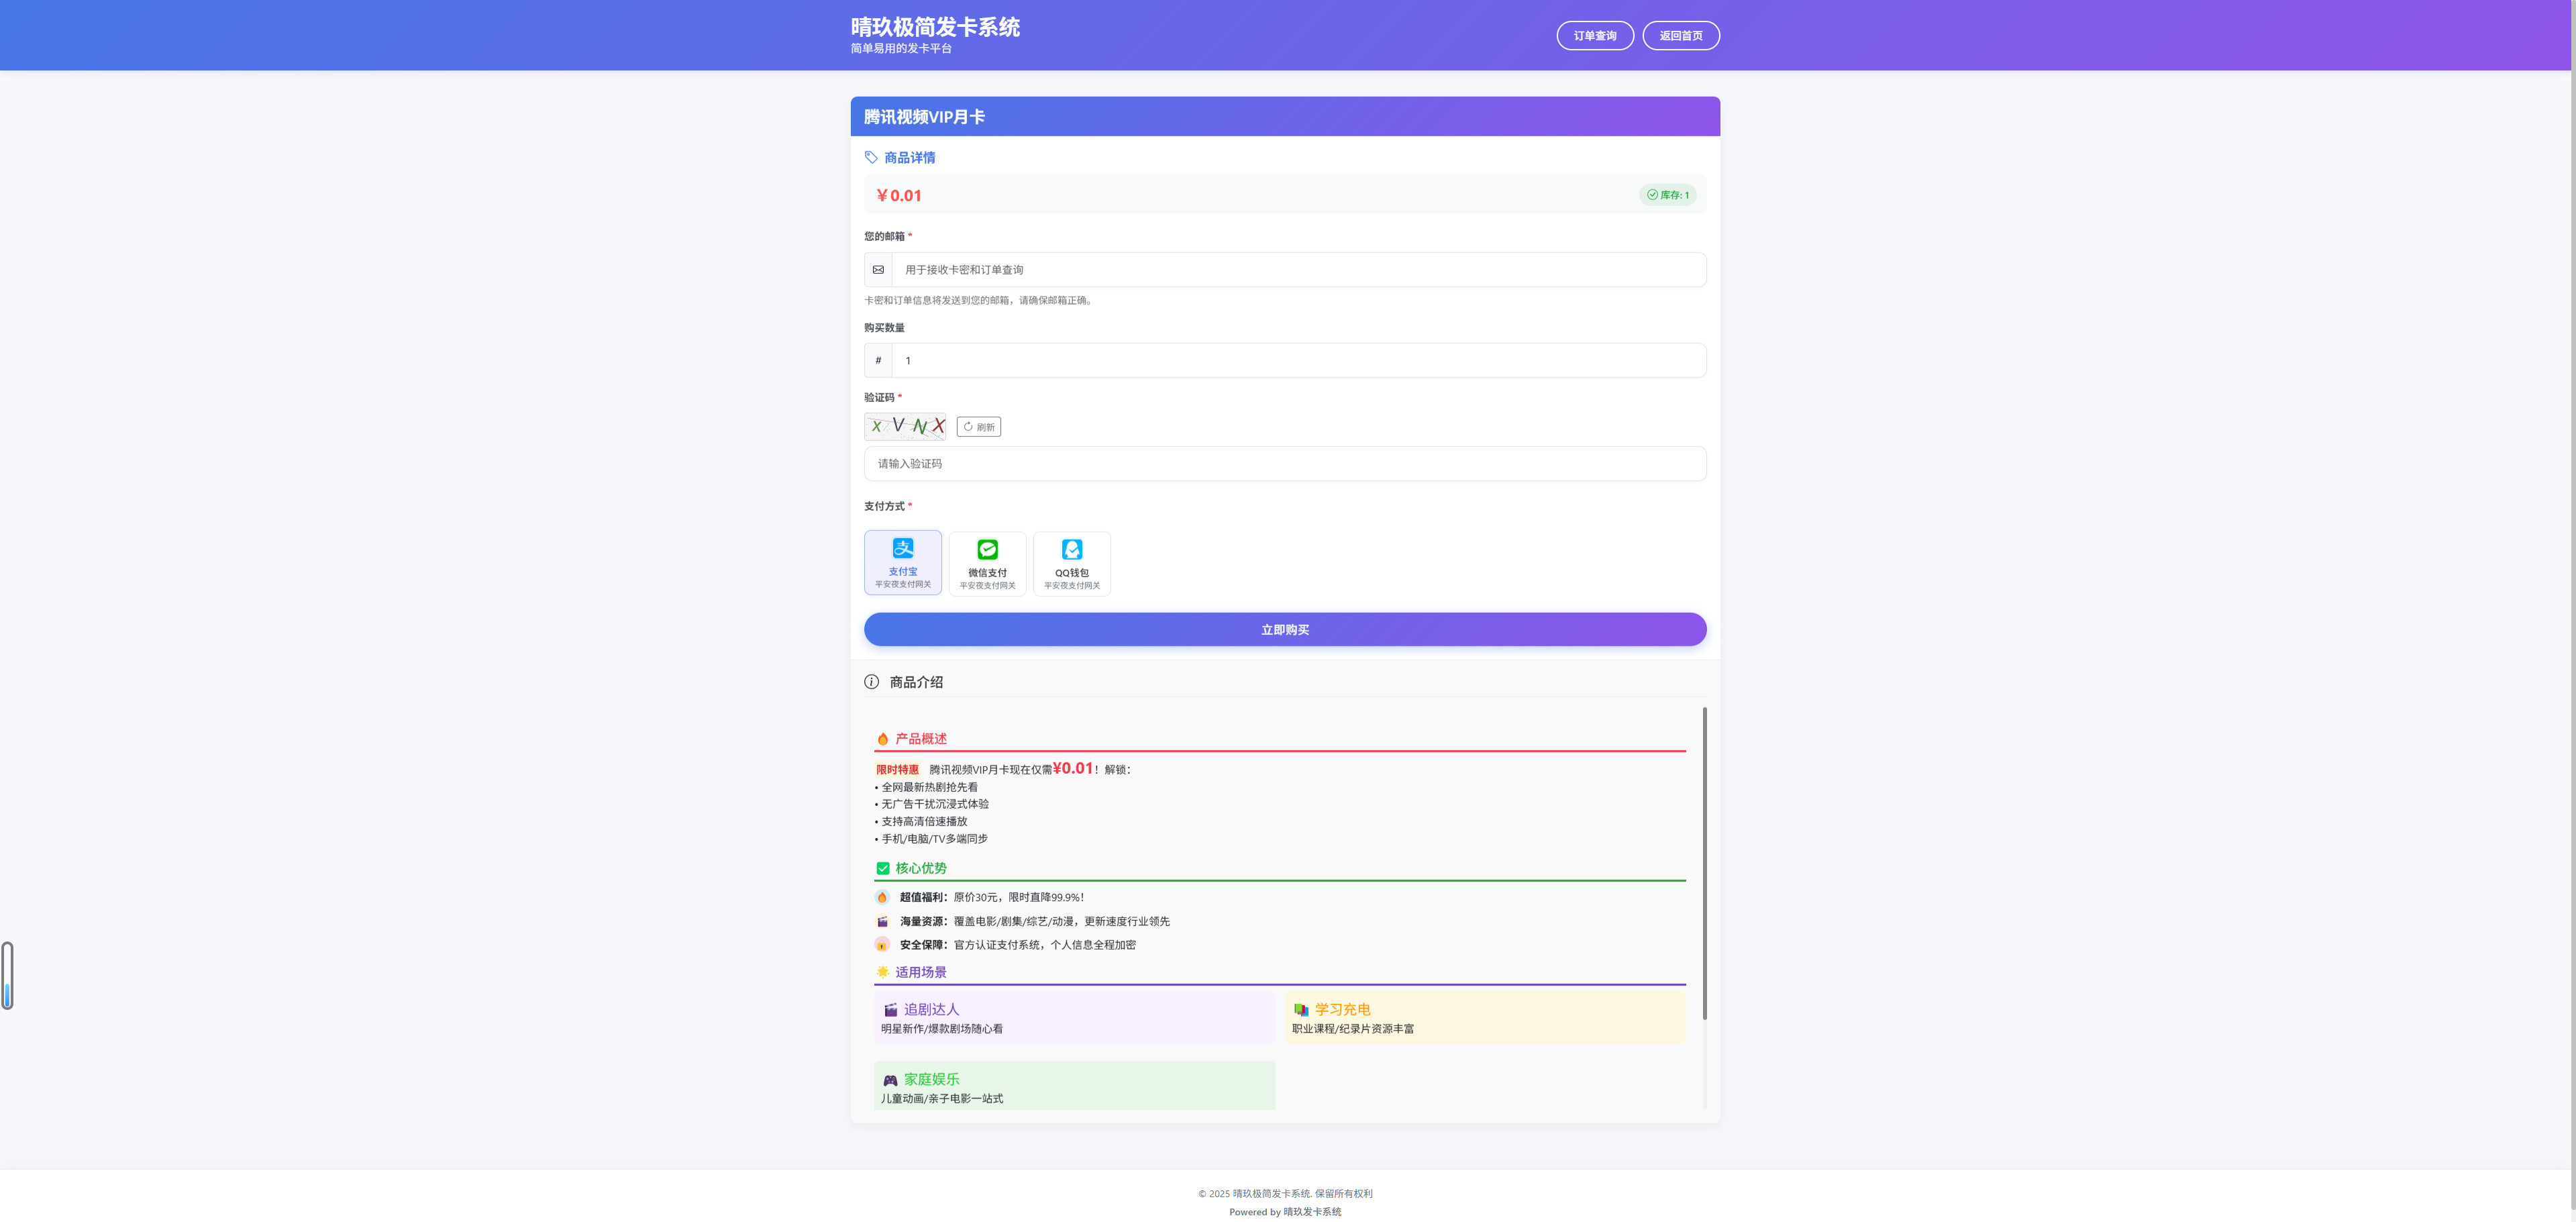The height and width of the screenshot is (1222, 2576).
Task: Click the tag icon next to 商品详情
Action: (x=871, y=157)
